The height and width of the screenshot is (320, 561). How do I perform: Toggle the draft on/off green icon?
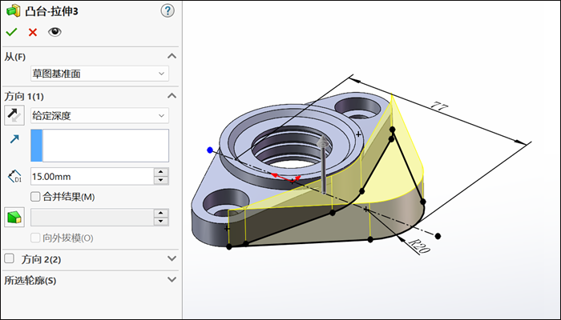click(x=14, y=217)
